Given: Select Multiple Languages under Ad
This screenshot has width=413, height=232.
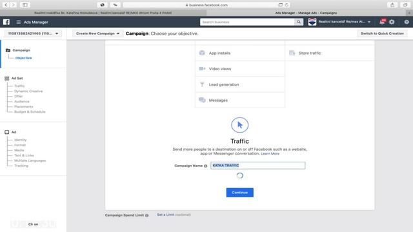Looking at the screenshot, I should 30,160.
